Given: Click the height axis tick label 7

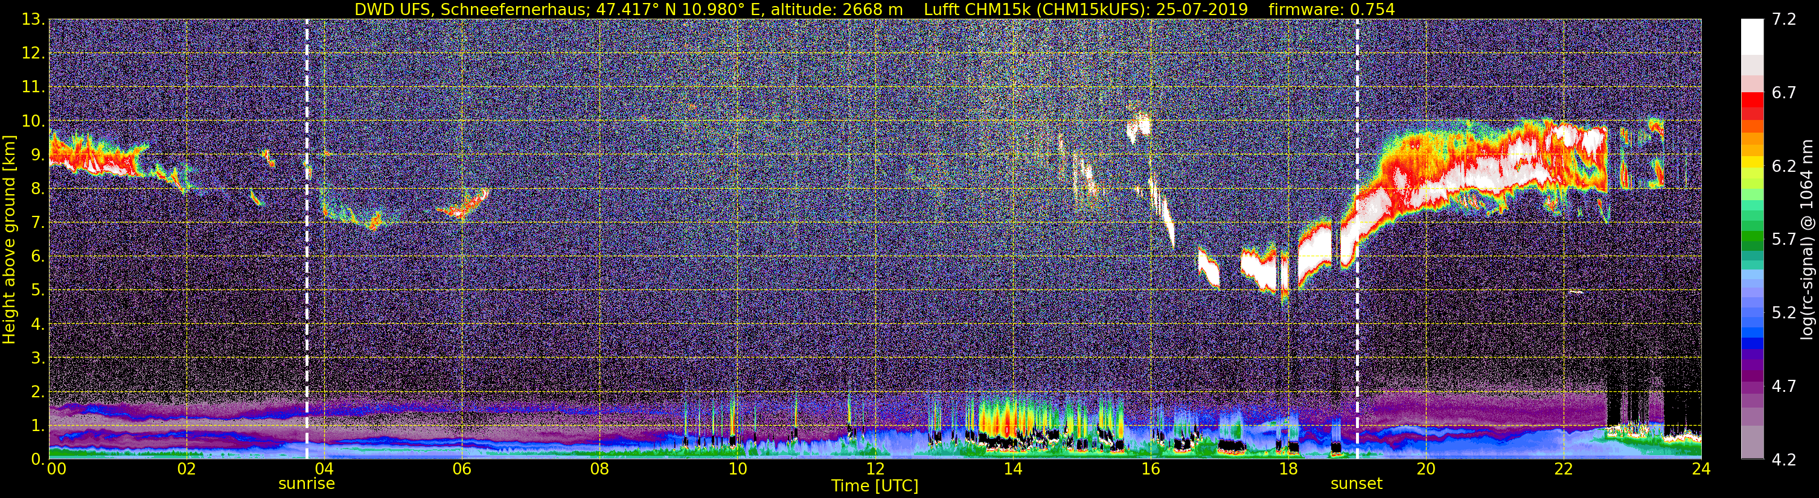Looking at the screenshot, I should [x=37, y=223].
